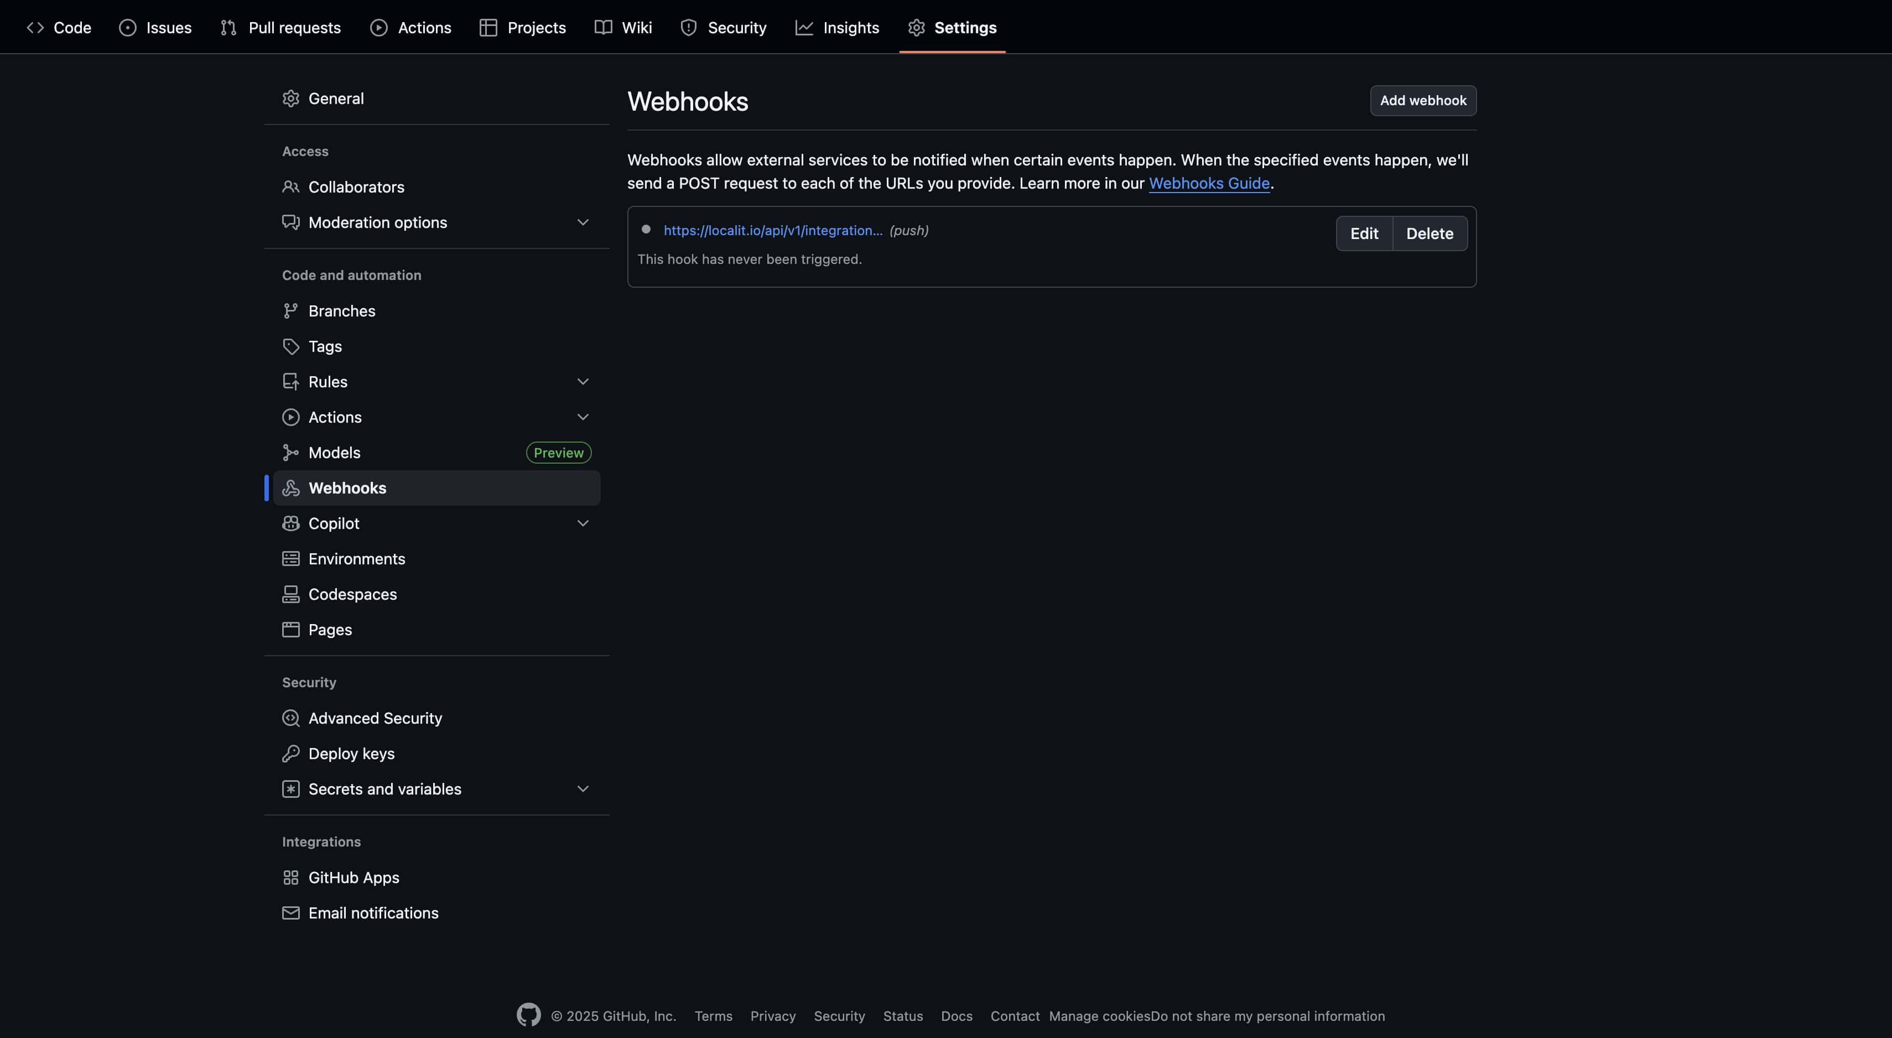Click the "(push)" event text
The image size is (1892, 1038).
pos(908,231)
